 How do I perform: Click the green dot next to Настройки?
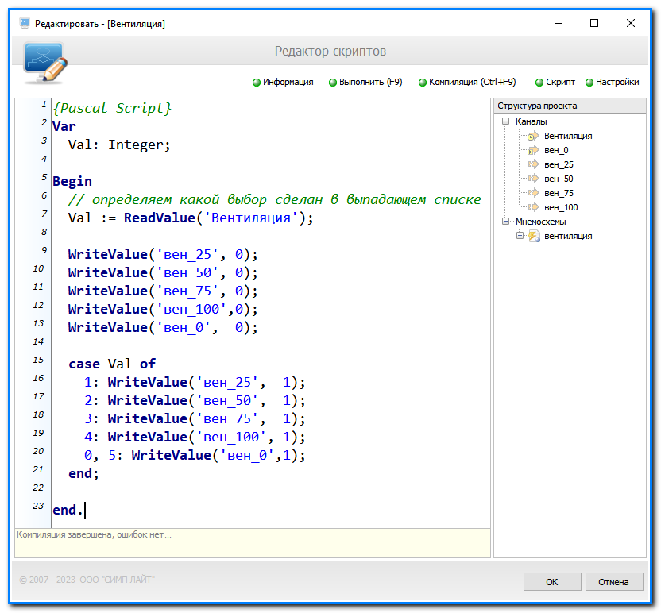click(589, 83)
